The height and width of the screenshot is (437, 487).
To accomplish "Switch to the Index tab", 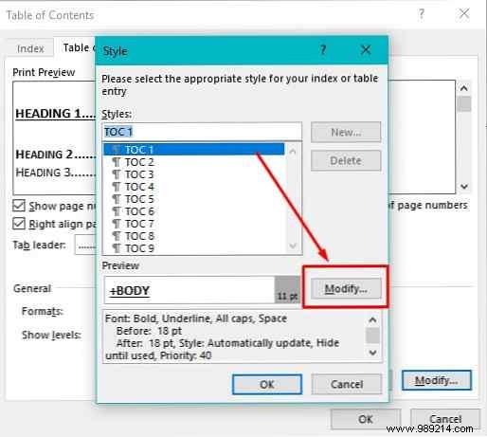I will pos(30,48).
